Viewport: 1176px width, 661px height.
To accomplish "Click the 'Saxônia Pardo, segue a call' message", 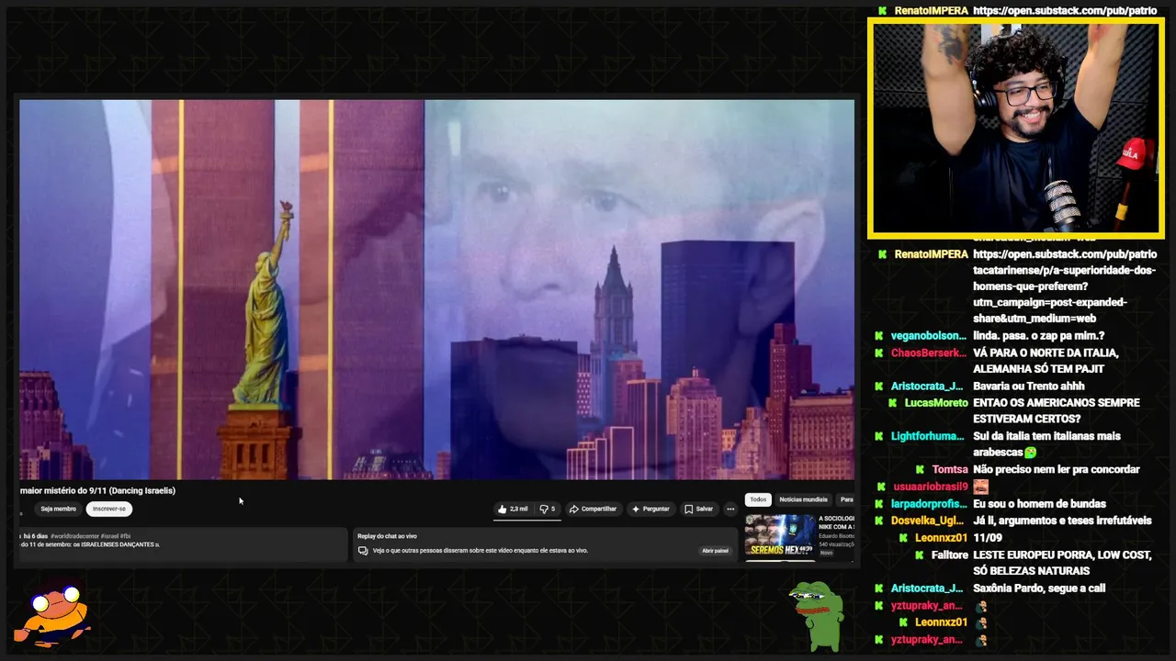I will [x=1038, y=588].
